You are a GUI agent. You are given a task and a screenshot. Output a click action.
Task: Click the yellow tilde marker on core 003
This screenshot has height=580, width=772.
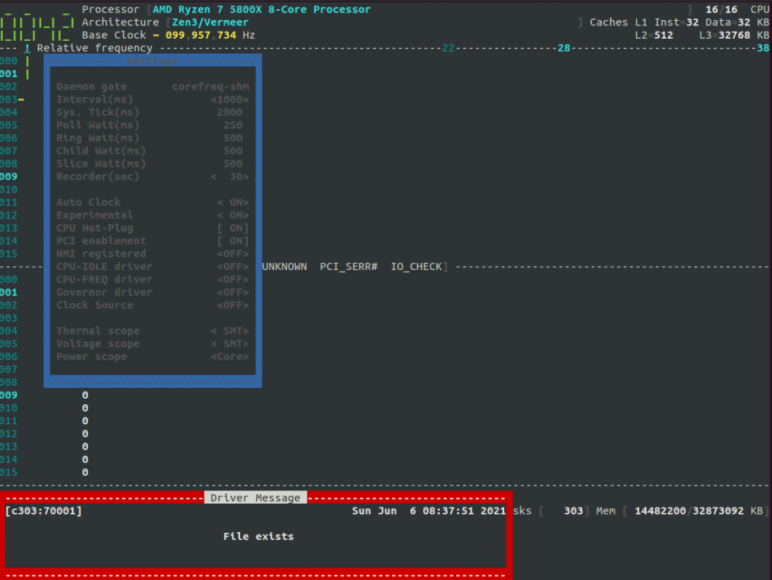pyautogui.click(x=21, y=99)
